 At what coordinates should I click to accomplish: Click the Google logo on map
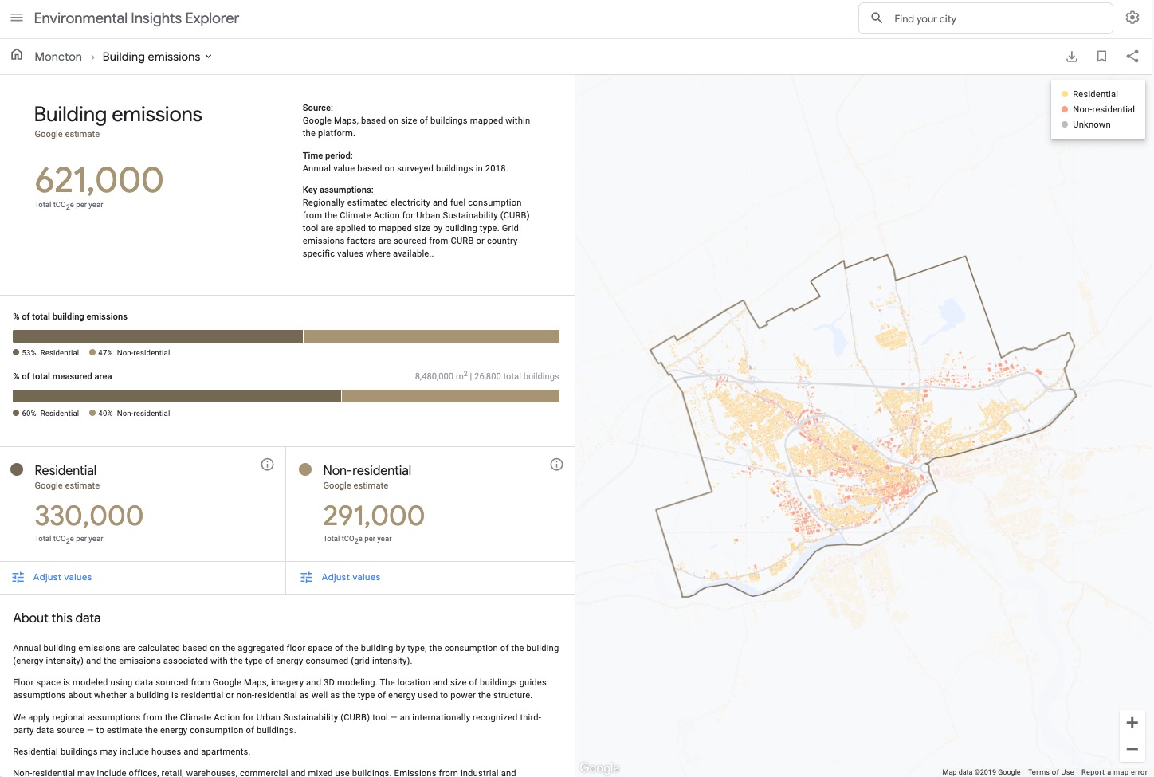(599, 768)
